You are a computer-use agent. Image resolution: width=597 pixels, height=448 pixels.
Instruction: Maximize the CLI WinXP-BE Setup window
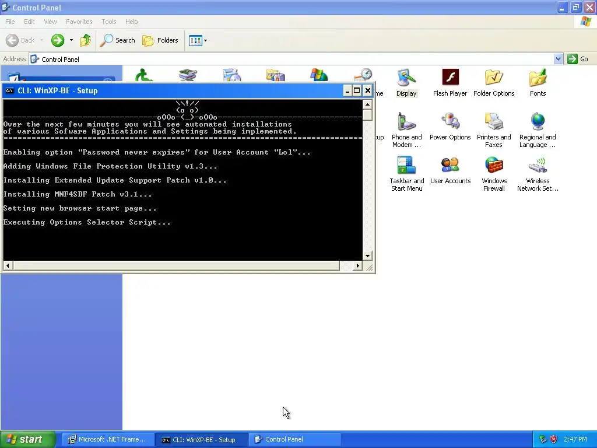click(357, 90)
